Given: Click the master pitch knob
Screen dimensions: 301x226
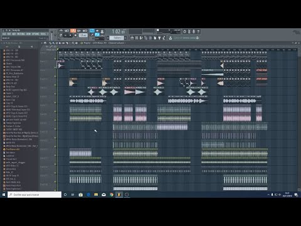Looking at the screenshot, I should coord(55,35).
